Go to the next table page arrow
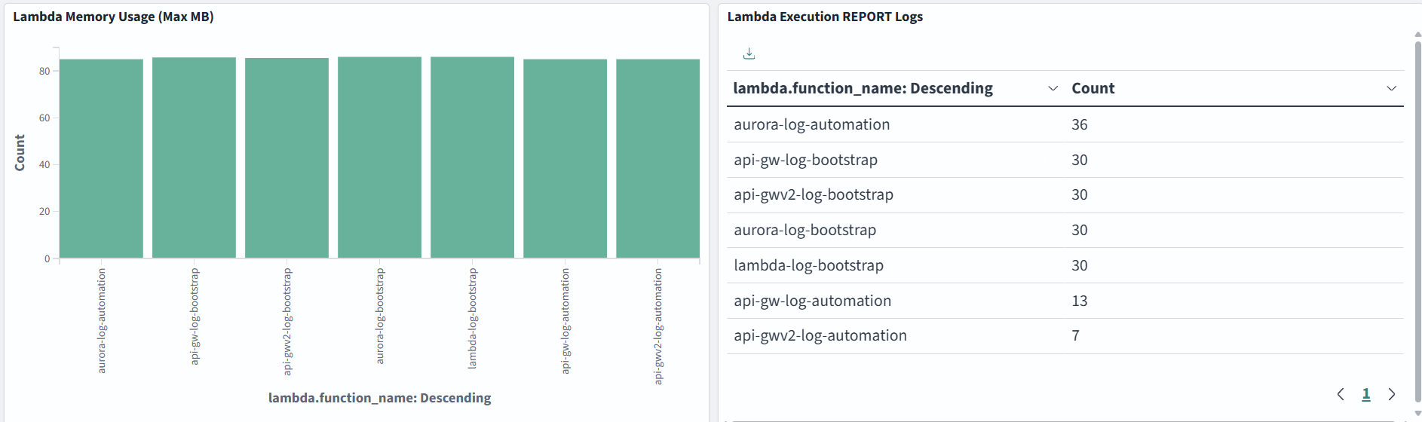1422x422 pixels. (1392, 394)
